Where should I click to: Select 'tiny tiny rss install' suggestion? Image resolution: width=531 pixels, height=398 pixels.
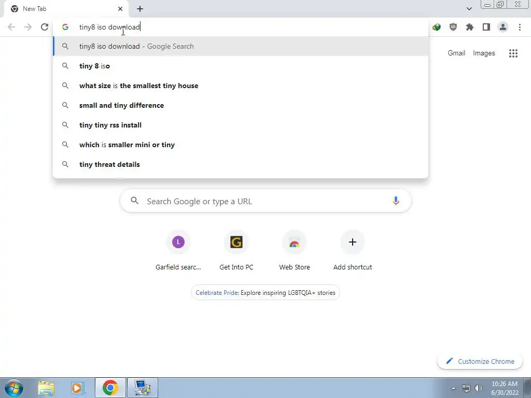click(241, 125)
